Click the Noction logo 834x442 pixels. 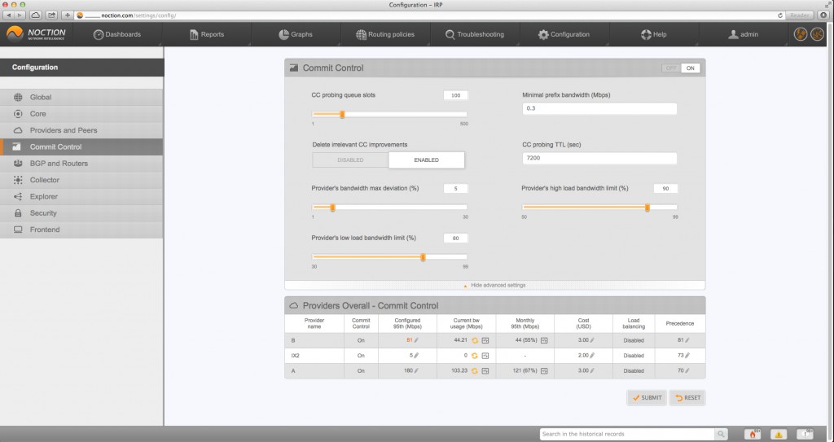36,34
